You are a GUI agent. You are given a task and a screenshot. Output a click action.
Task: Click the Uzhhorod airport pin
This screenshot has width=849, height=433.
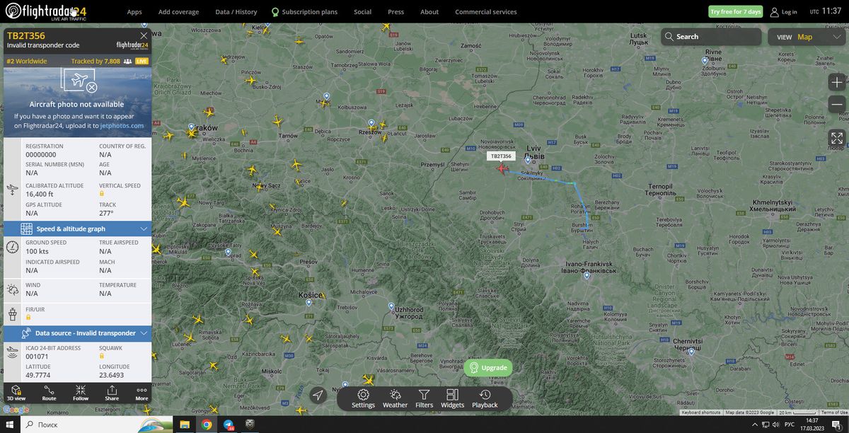(391, 306)
